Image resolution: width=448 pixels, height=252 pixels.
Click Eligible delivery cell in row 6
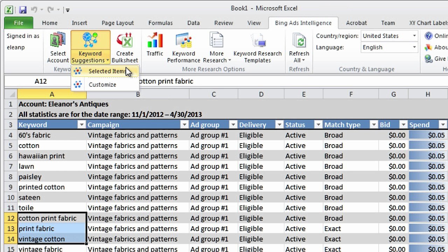click(261, 156)
